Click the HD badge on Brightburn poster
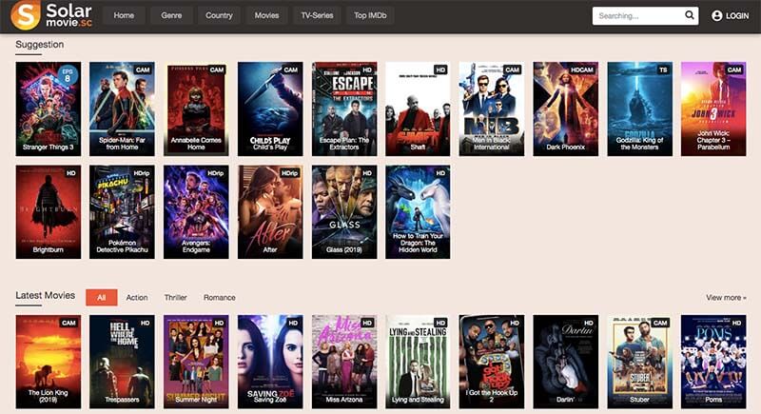Viewport: 761px width, 414px height. click(x=70, y=173)
